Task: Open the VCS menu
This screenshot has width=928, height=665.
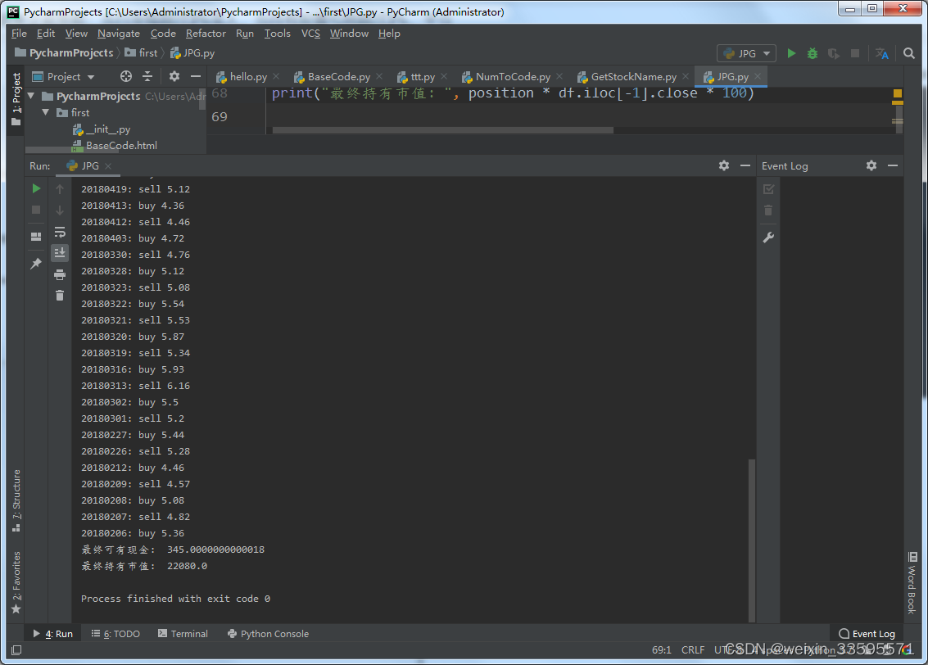Action: [310, 33]
